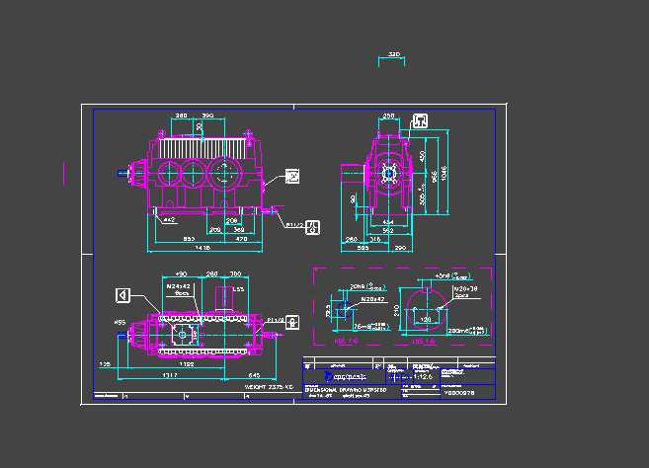Viewport: 649px width, 468px height.
Task: Click the boxed symbol above the side view
Action: point(420,120)
